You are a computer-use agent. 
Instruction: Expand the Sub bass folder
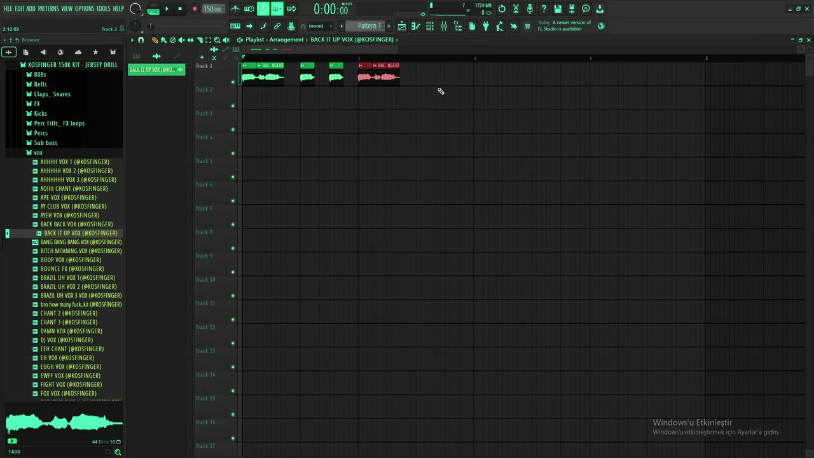[41, 143]
